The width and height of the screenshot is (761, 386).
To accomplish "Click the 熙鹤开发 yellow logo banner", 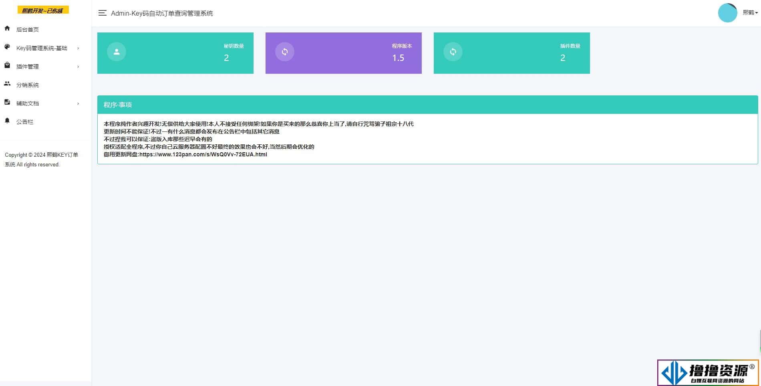I will (43, 10).
